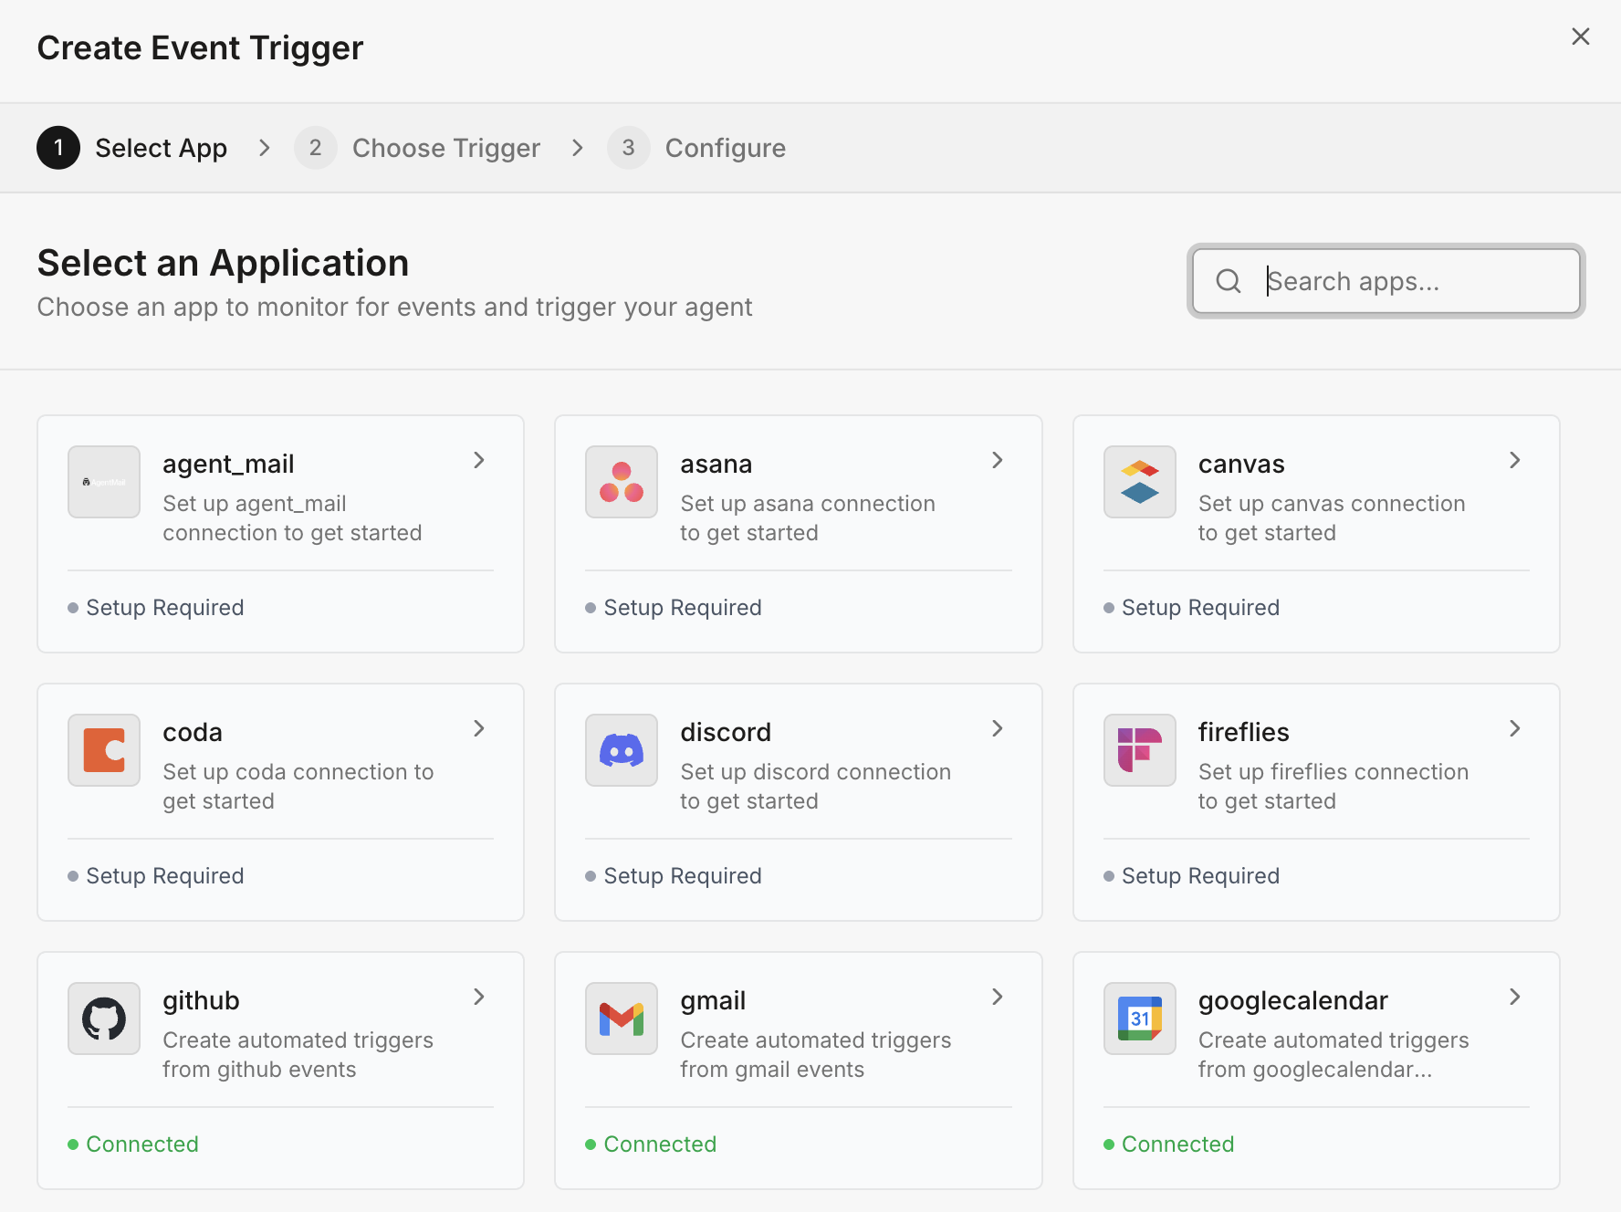The height and width of the screenshot is (1212, 1621).
Task: Click the 'Select an Application' heading
Action: tap(223, 263)
